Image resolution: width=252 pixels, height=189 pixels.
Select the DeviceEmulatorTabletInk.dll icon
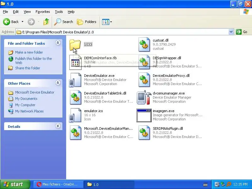tap(76, 98)
